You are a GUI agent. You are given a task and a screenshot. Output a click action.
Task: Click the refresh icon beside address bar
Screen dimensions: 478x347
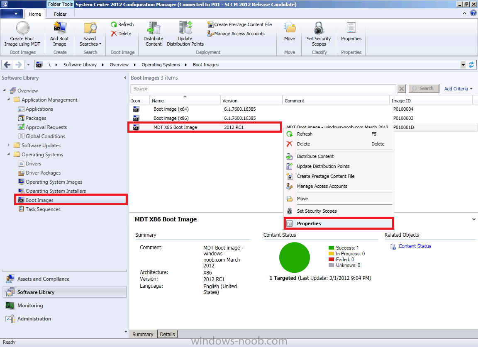[x=471, y=65]
